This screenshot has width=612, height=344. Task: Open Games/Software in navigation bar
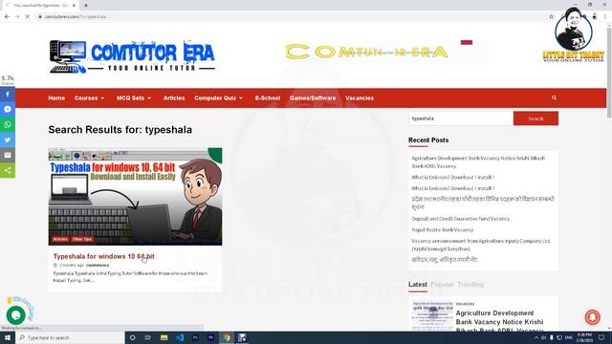pyautogui.click(x=313, y=97)
